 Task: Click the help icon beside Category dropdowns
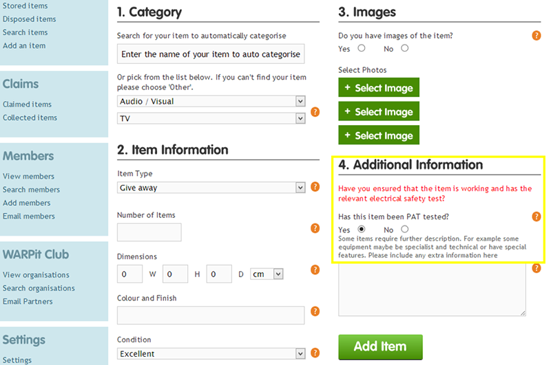click(315, 112)
